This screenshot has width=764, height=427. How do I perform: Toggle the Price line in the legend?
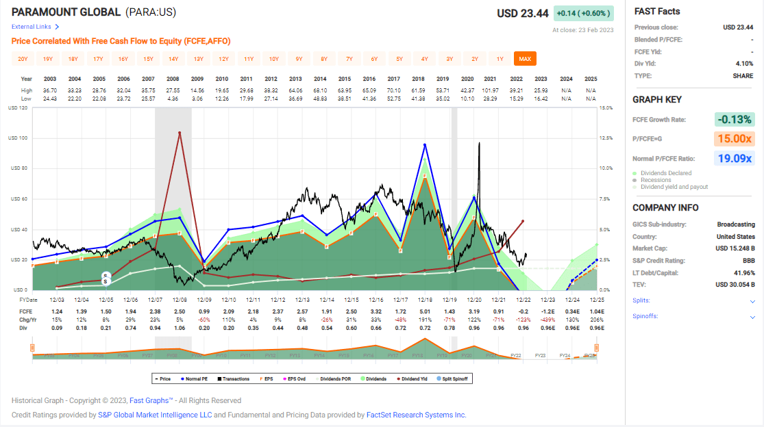point(163,379)
